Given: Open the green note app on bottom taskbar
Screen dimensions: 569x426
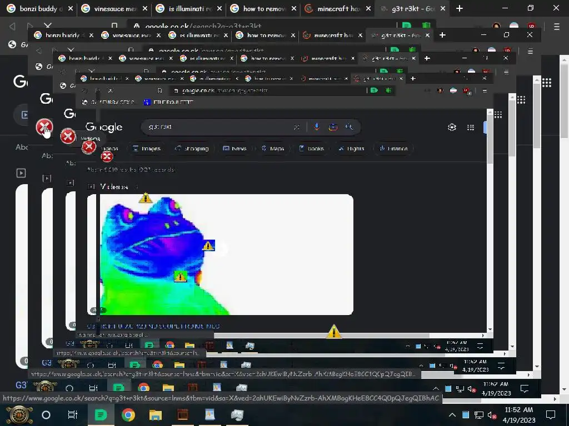Looking at the screenshot, I should (101, 415).
